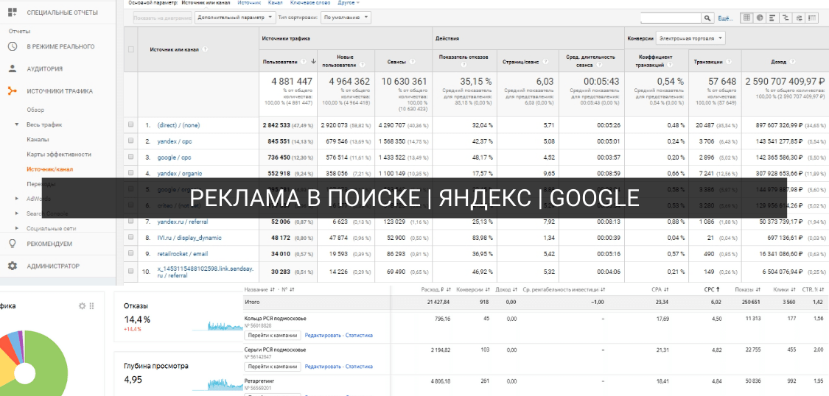
Task: Click the Аудитория person icon
Action: (13, 68)
